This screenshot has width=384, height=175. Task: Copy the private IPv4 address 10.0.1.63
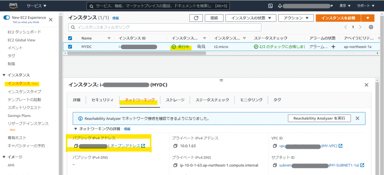[x=175, y=146]
